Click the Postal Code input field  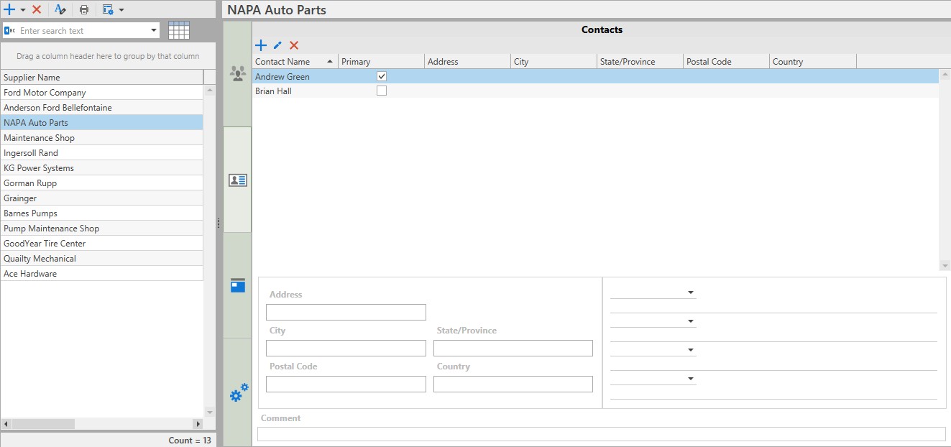[346, 384]
